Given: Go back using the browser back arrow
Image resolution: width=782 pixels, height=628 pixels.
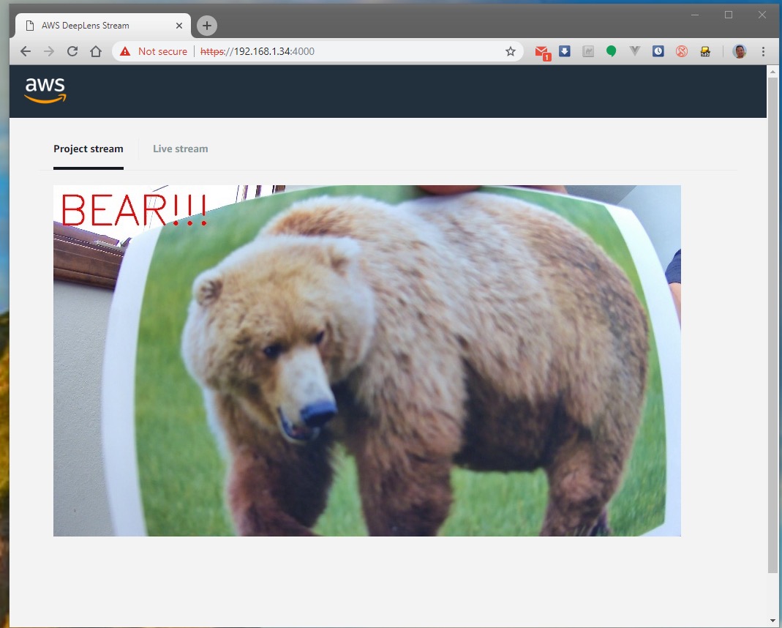Looking at the screenshot, I should (26, 51).
